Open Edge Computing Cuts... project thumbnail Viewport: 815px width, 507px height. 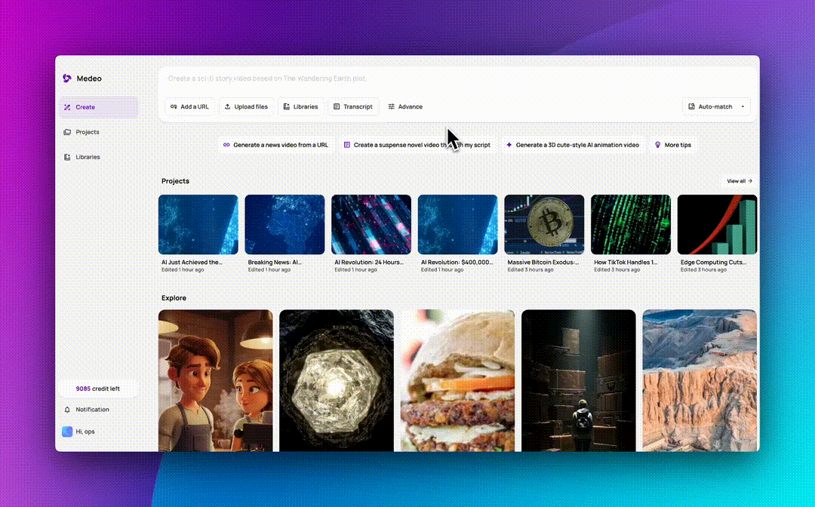pos(718,224)
